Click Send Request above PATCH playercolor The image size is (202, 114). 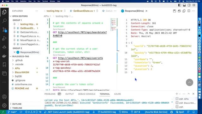(59, 87)
